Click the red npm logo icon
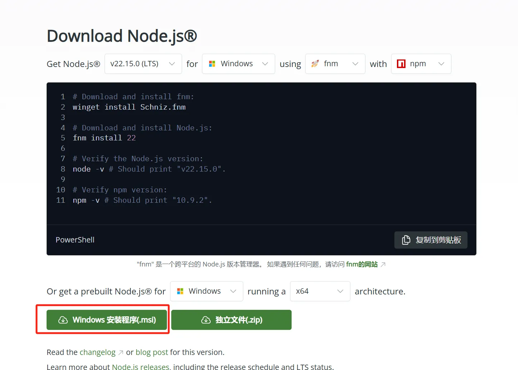 tap(401, 64)
